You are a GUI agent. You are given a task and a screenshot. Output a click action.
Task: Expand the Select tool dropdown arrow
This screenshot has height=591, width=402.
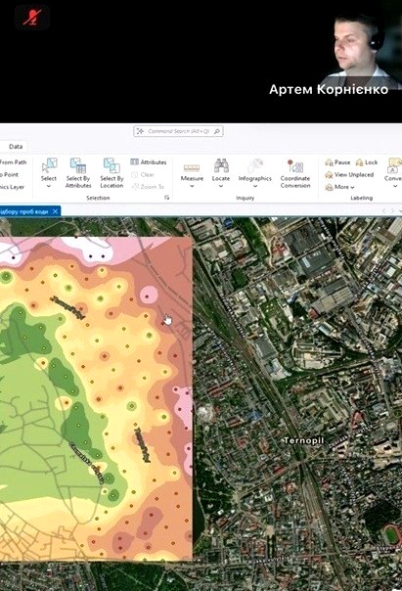49,186
